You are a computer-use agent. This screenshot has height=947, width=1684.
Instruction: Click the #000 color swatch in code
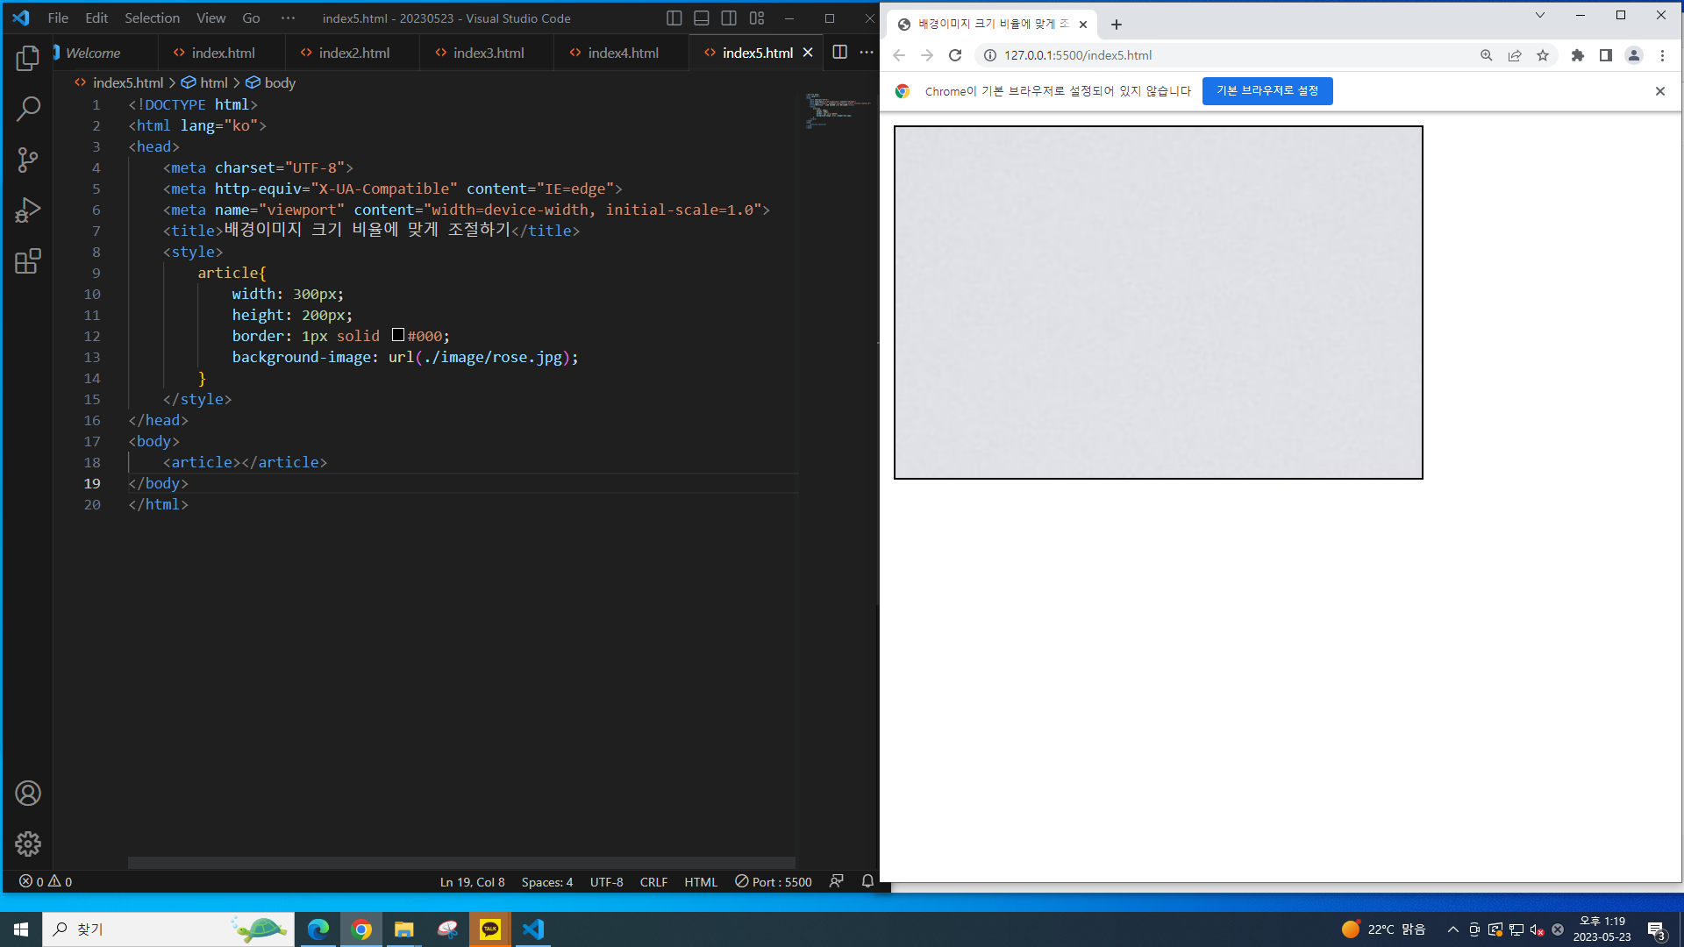pyautogui.click(x=398, y=335)
